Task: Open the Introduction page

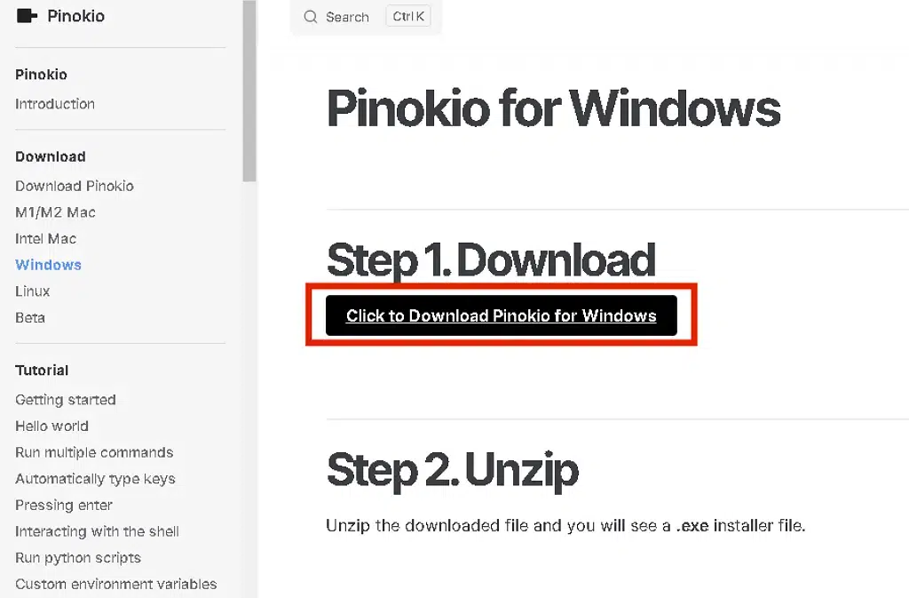Action: (x=55, y=104)
